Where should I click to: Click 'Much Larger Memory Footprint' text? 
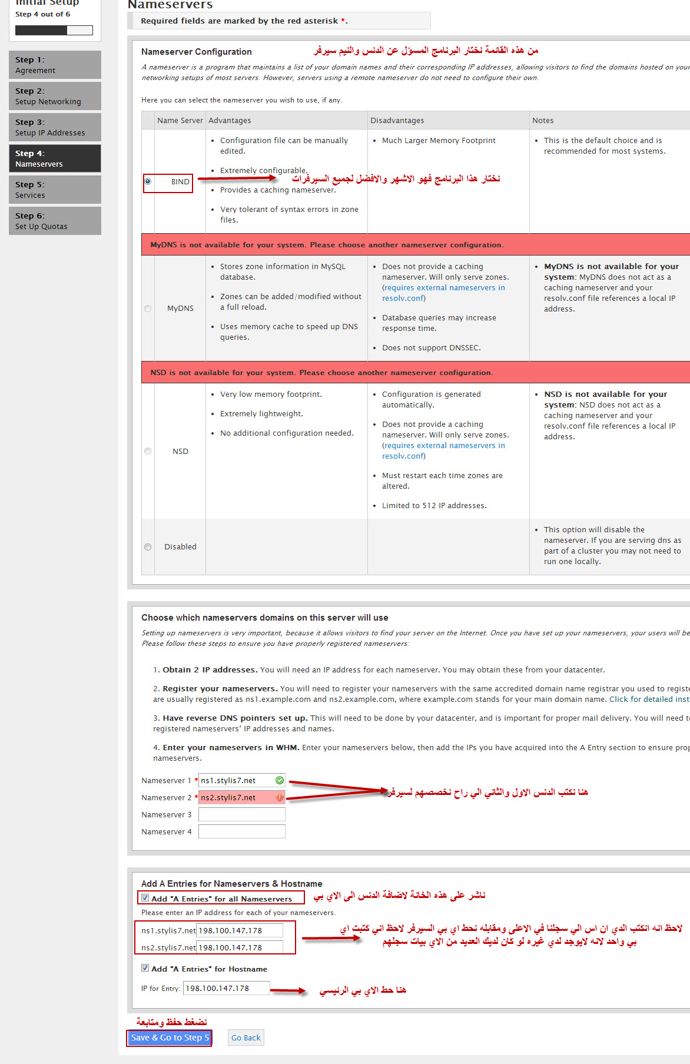pos(439,140)
